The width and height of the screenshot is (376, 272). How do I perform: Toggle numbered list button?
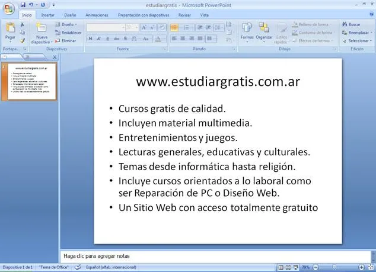click(x=187, y=28)
